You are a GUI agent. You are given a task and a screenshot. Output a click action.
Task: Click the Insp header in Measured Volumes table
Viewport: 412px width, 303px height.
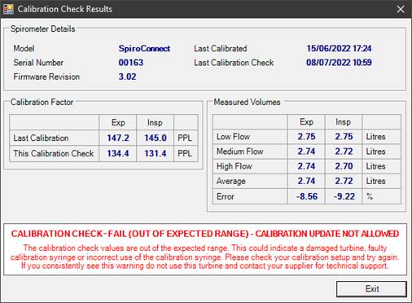[343, 121]
